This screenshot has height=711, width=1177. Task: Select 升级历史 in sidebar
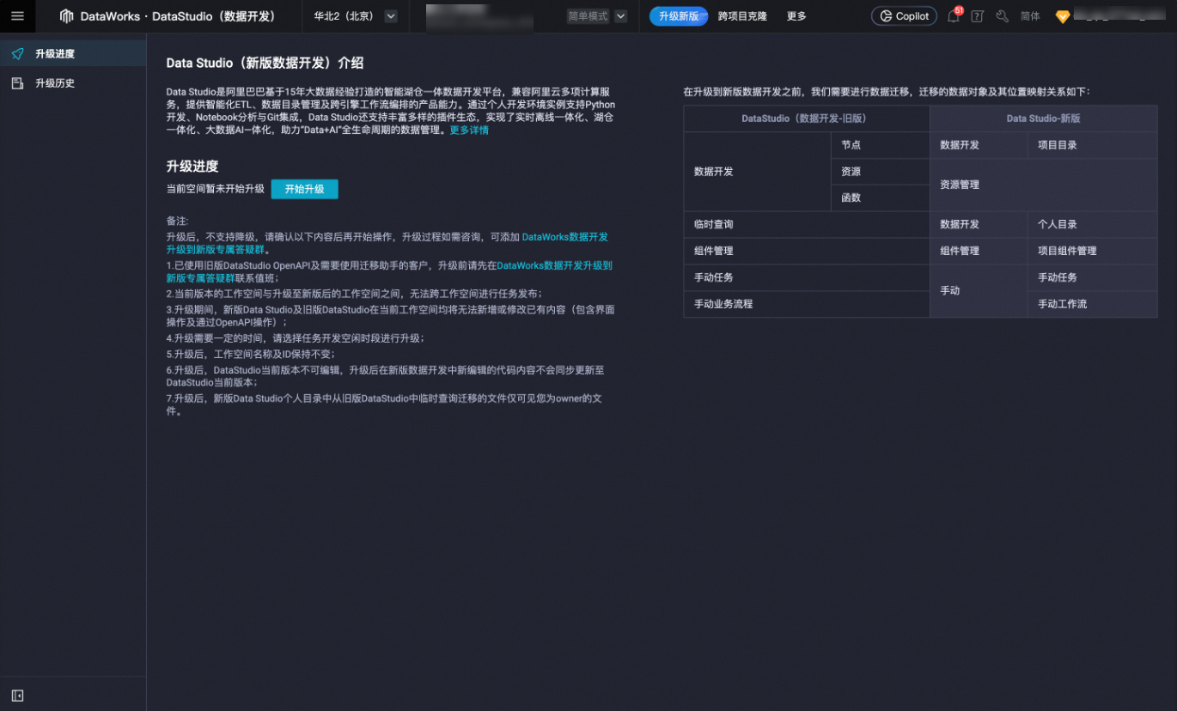pyautogui.click(x=73, y=83)
